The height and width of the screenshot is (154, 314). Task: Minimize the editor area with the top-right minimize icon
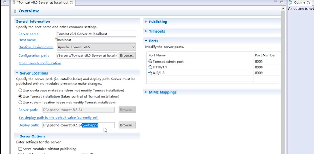point(275,2)
